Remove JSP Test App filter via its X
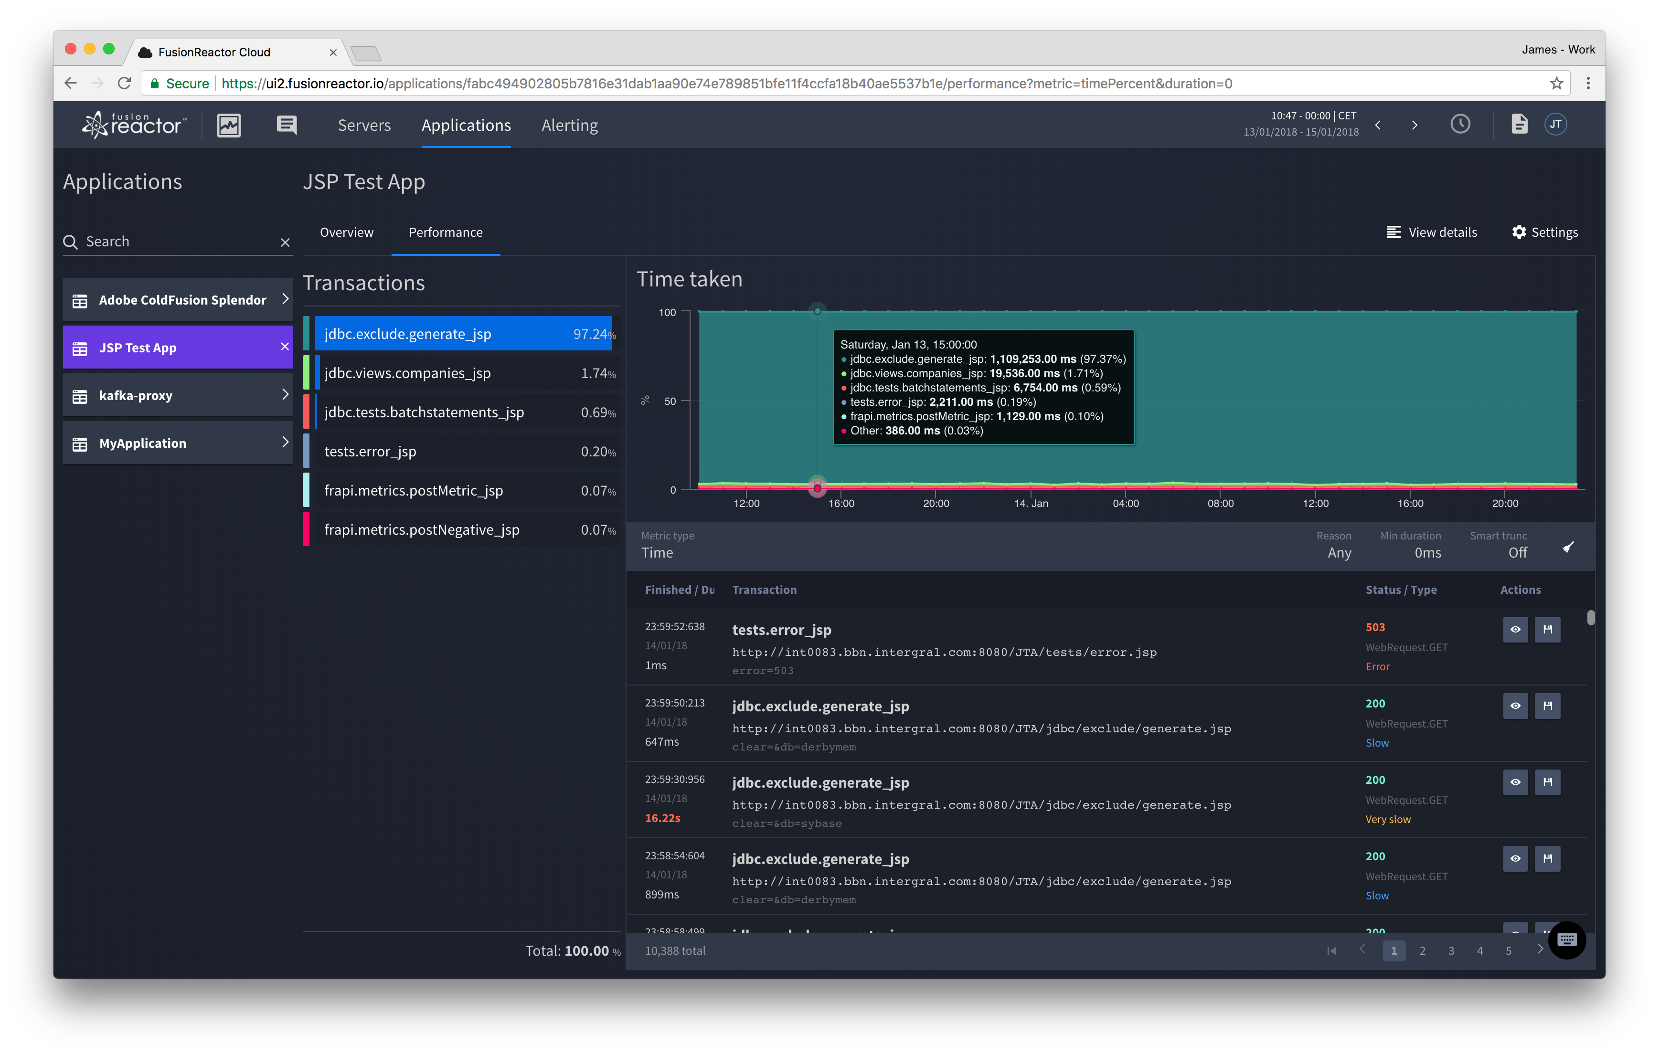 tap(285, 347)
